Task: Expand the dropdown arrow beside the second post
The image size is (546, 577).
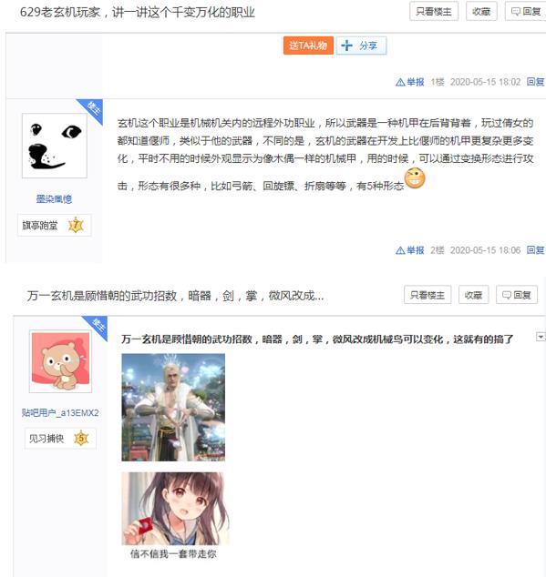Action: [541, 337]
